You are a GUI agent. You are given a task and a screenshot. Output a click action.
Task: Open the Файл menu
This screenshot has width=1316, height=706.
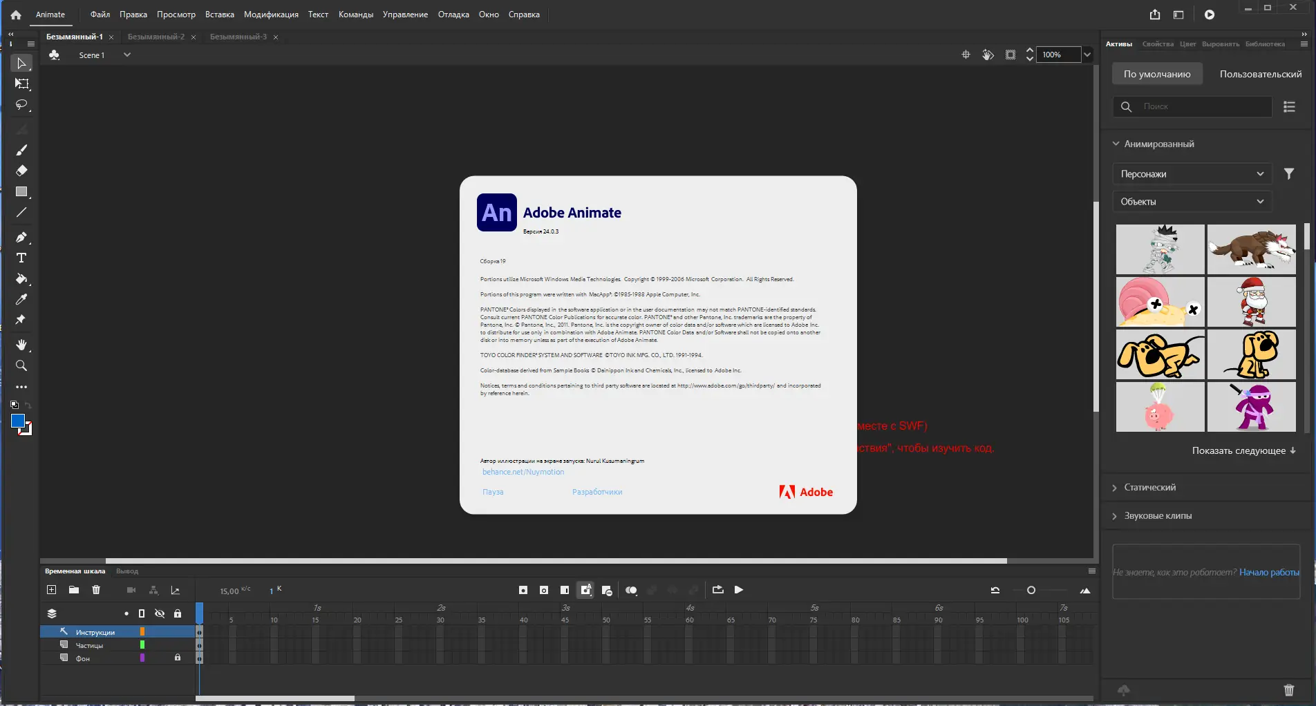pyautogui.click(x=100, y=15)
